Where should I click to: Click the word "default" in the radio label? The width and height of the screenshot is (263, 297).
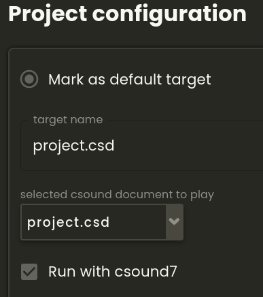(136, 79)
